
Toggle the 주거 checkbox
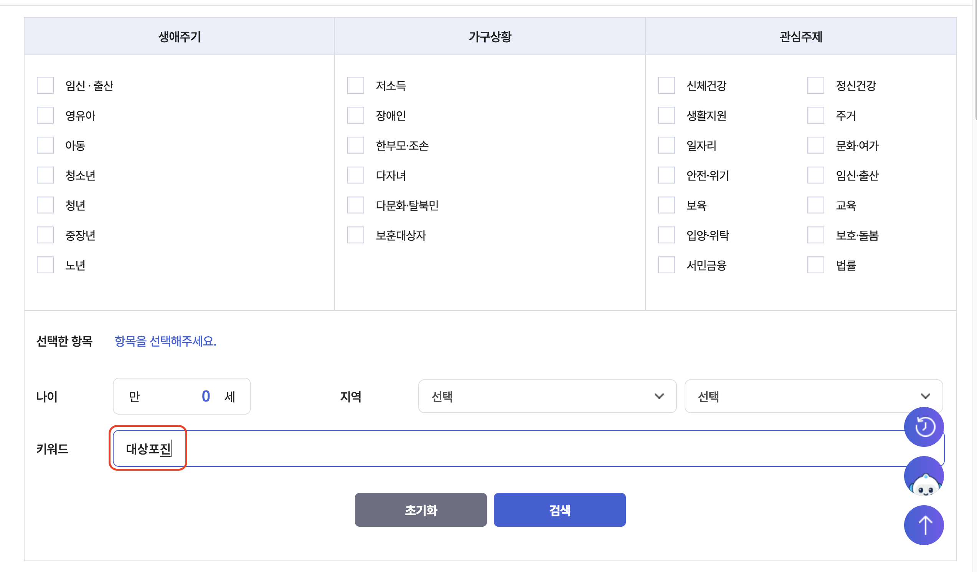click(816, 115)
